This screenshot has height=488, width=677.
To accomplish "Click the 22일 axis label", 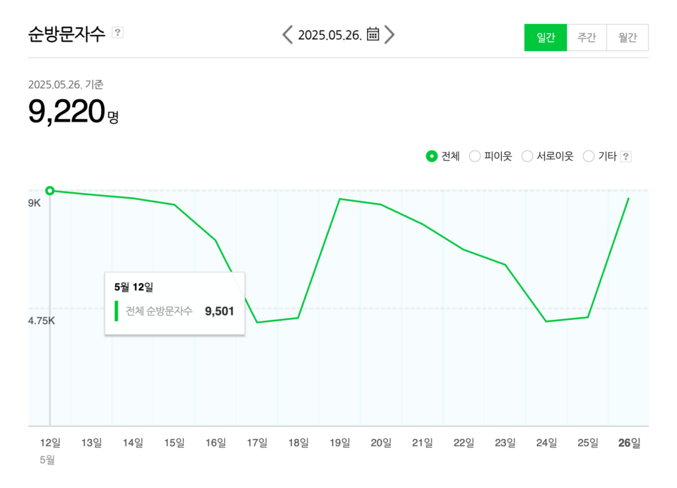I will pos(463,442).
